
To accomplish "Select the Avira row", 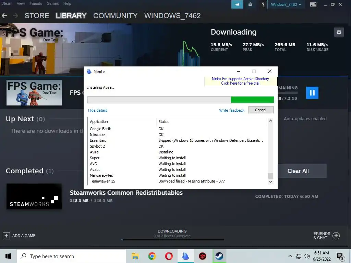I will point(178,152).
